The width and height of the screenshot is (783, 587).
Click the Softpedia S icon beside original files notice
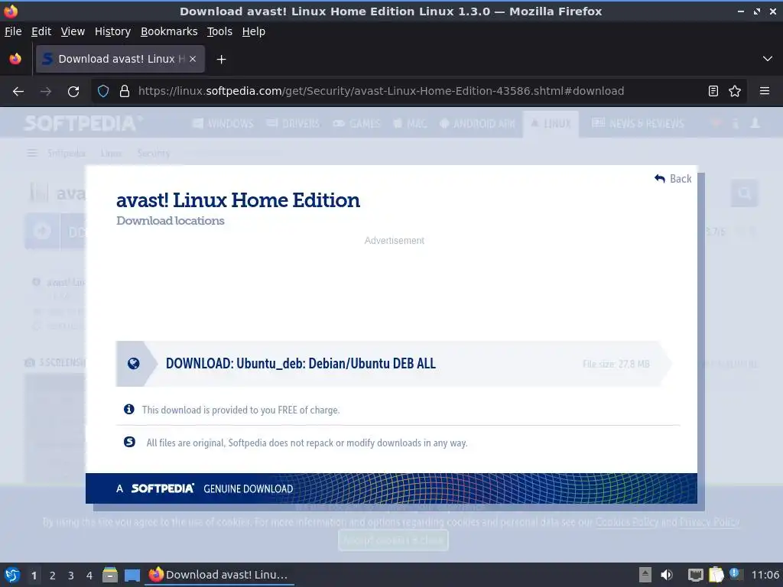click(129, 442)
